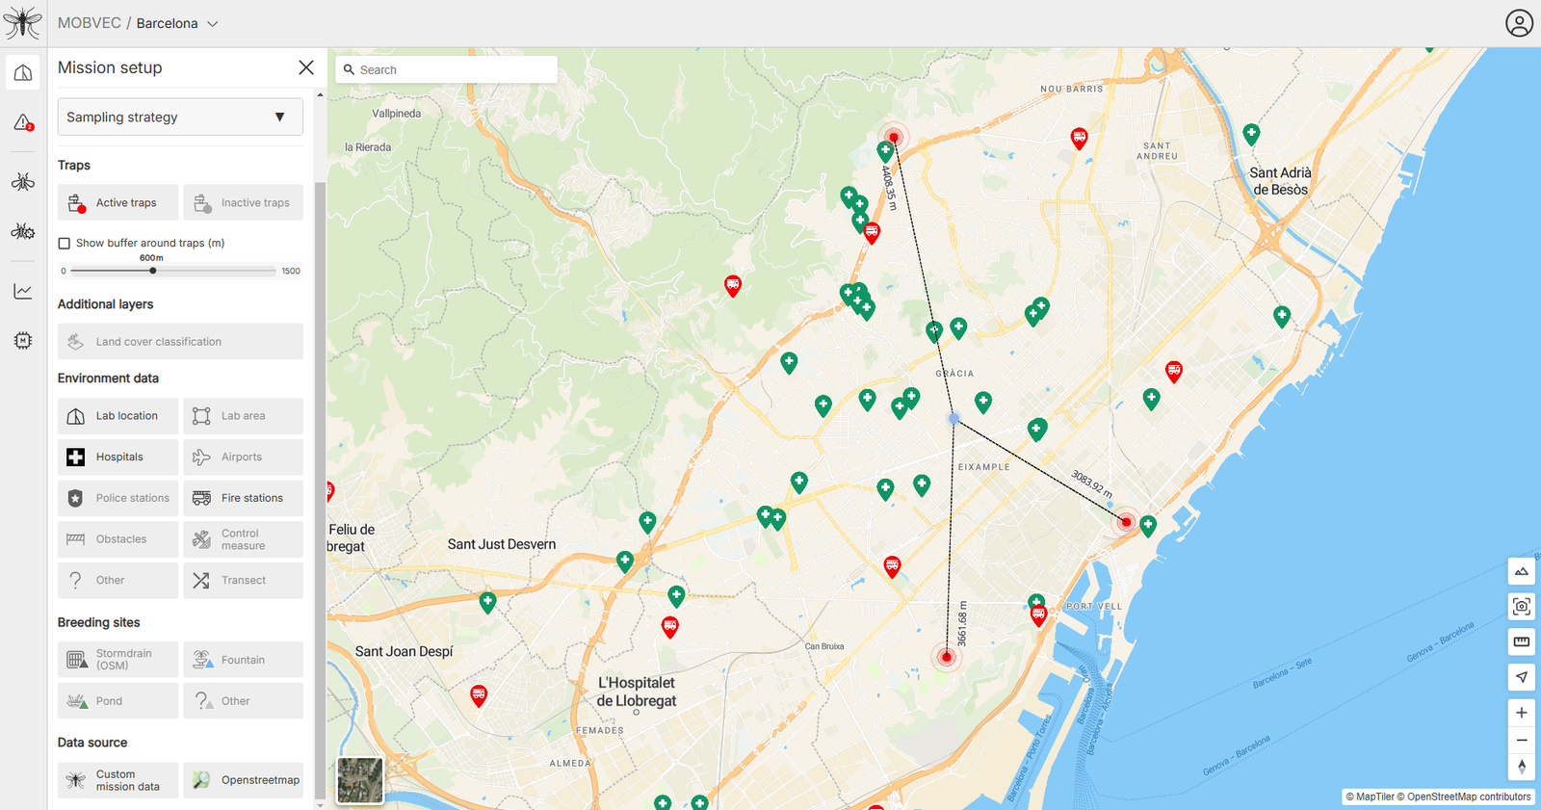
Task: Click the blue transect midpoint node
Action: tap(953, 418)
